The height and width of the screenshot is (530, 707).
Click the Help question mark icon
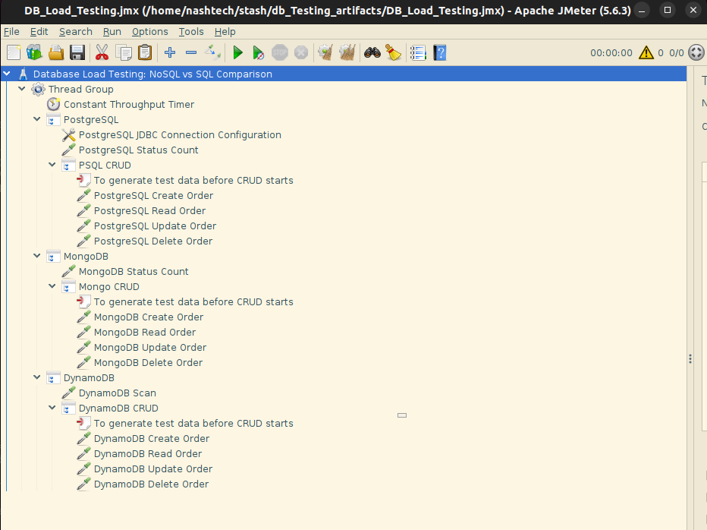click(439, 52)
